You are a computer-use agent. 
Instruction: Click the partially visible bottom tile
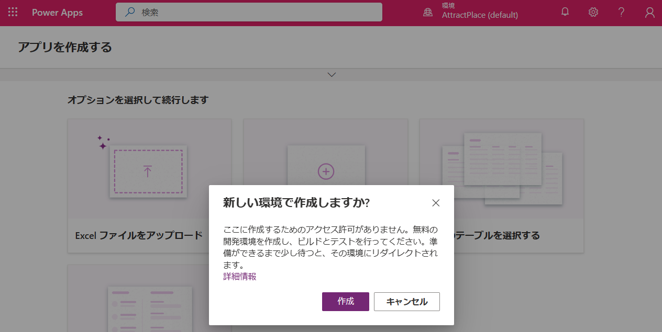148,308
